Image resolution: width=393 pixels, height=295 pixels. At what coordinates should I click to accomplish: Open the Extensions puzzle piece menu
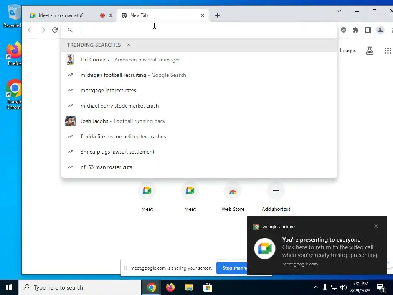tap(356, 30)
